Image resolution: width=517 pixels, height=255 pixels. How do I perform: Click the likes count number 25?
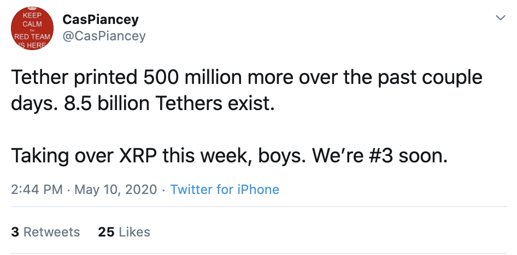(x=106, y=232)
